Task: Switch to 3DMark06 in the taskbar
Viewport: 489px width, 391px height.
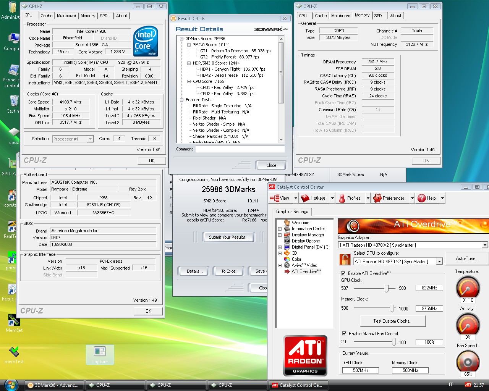Action: coord(53,385)
